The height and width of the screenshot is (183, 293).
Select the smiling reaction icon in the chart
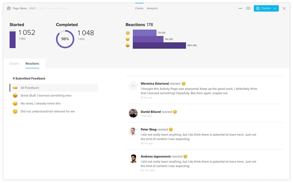(x=127, y=45)
